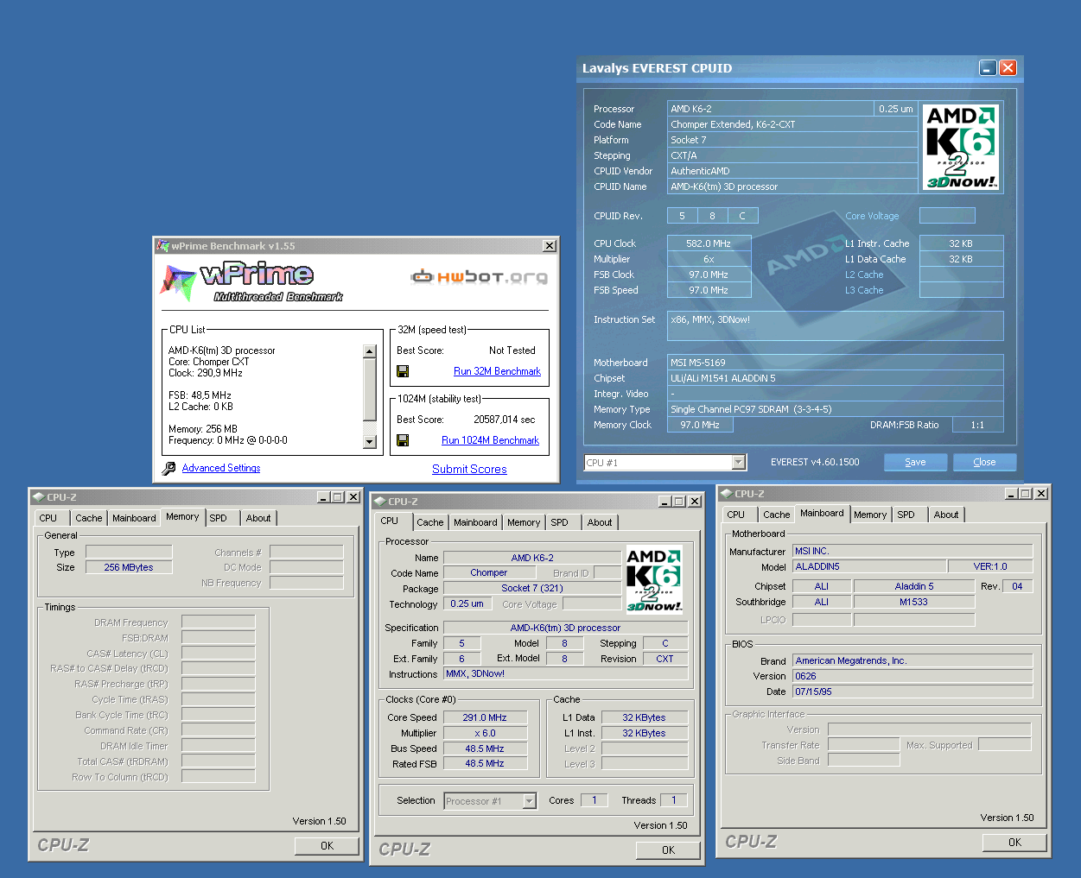The image size is (1081, 878).
Task: Run 1024M Benchmark link
Action: [490, 440]
